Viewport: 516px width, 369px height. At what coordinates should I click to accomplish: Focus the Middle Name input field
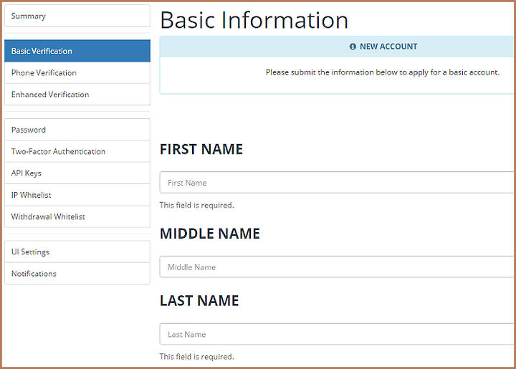pyautogui.click(x=338, y=267)
